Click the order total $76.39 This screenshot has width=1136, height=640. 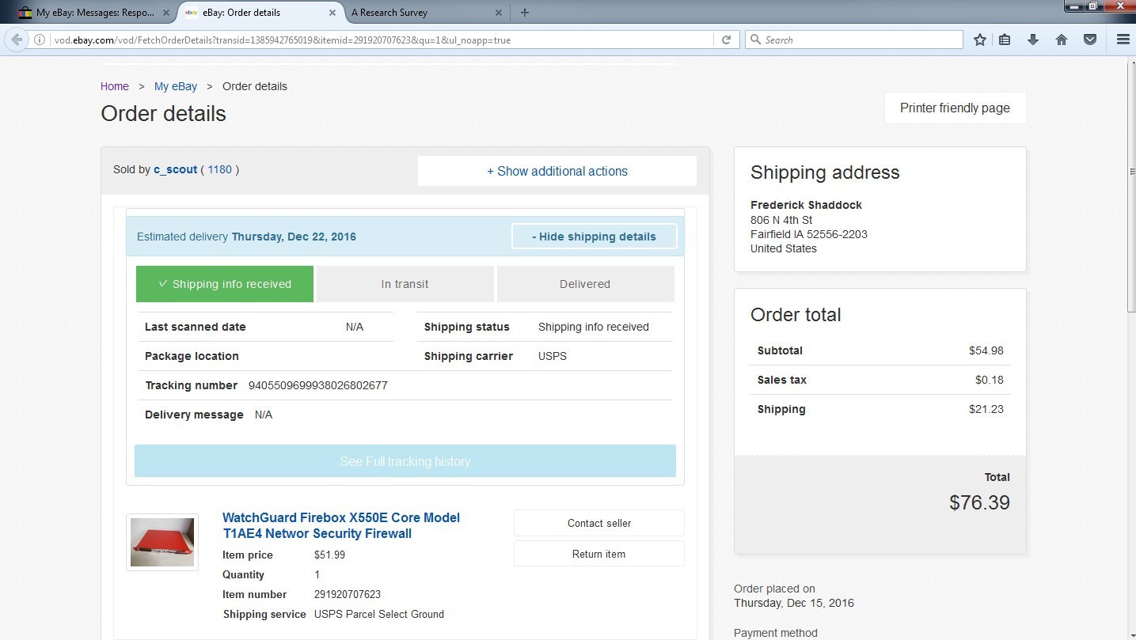tap(979, 502)
